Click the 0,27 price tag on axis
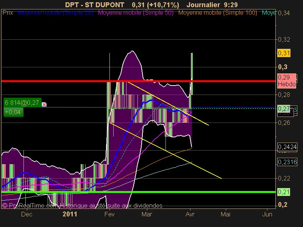Screen dimensions: 303x227 (x=284, y=109)
